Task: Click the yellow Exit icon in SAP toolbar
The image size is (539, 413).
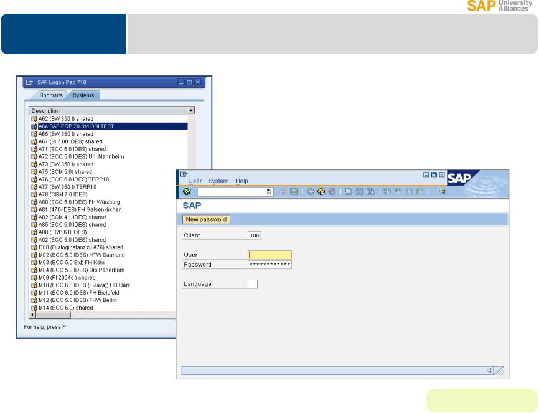Action: [x=321, y=191]
